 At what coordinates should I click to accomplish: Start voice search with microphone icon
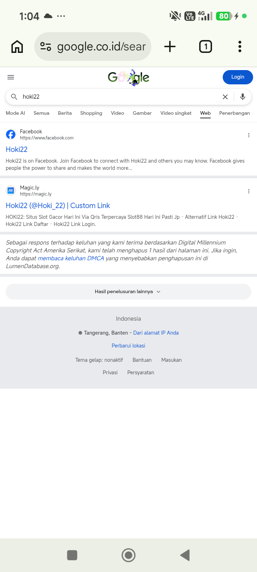(243, 97)
